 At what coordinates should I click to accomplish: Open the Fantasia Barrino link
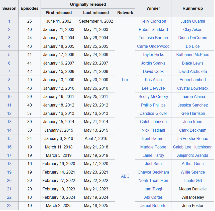coord(153,38)
